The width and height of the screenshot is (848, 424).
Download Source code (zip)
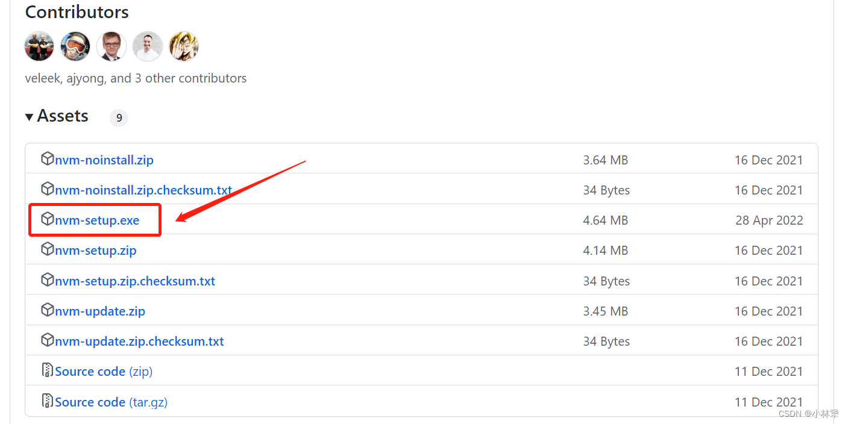[x=104, y=372]
